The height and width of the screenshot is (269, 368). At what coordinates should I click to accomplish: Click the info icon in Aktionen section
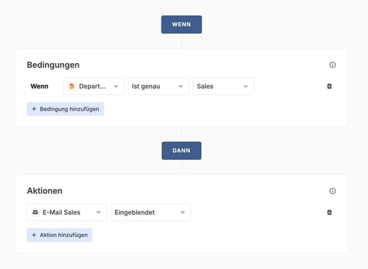tap(332, 191)
